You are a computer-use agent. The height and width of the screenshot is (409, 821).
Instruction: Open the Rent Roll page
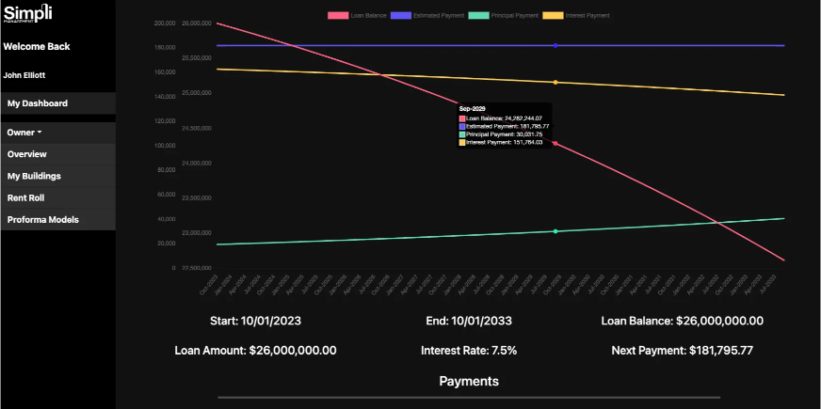(58, 198)
